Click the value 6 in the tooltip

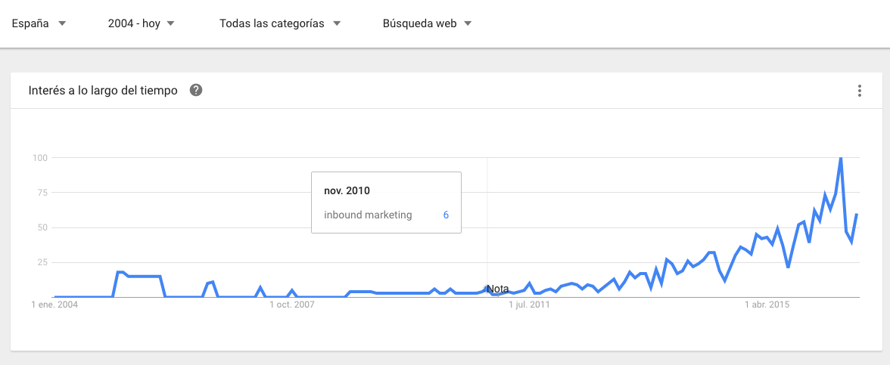pyautogui.click(x=447, y=215)
